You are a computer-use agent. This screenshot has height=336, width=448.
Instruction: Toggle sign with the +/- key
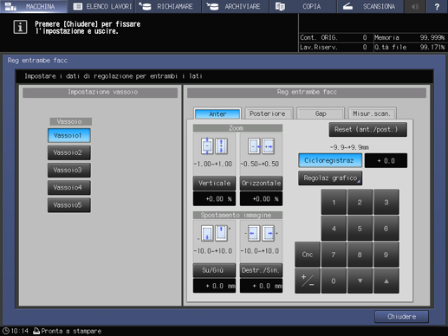click(308, 281)
